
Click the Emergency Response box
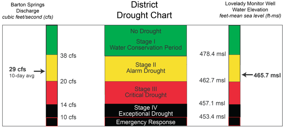tap(146, 122)
